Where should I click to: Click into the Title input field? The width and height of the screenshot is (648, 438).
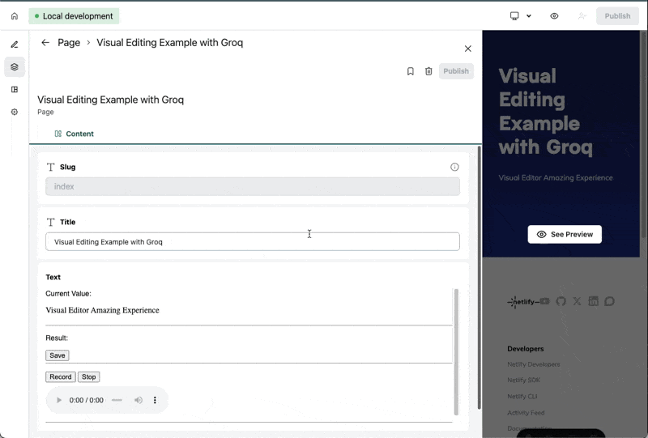tap(253, 242)
